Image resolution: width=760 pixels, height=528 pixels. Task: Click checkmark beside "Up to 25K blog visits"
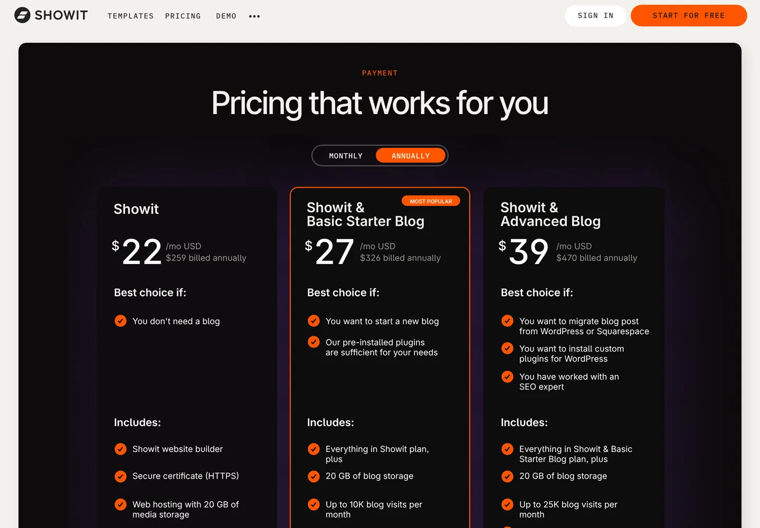click(x=507, y=504)
